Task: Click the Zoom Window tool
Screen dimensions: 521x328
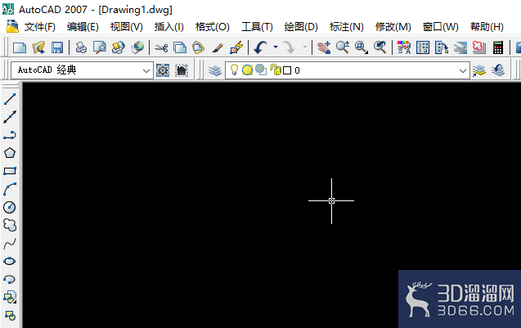Action: (x=362, y=47)
